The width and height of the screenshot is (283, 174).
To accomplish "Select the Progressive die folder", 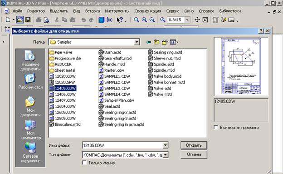I will (65, 58).
